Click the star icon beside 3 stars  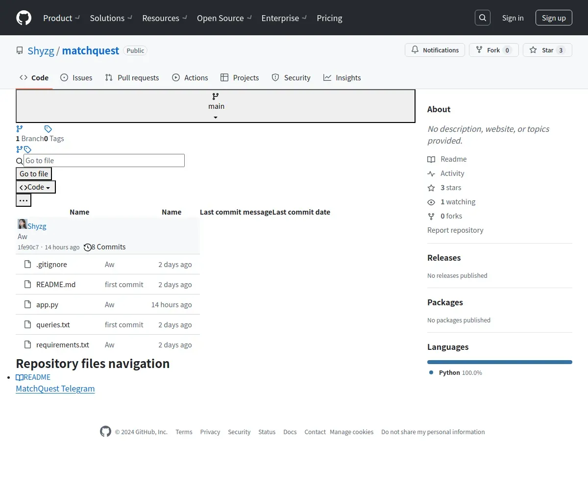tap(431, 188)
